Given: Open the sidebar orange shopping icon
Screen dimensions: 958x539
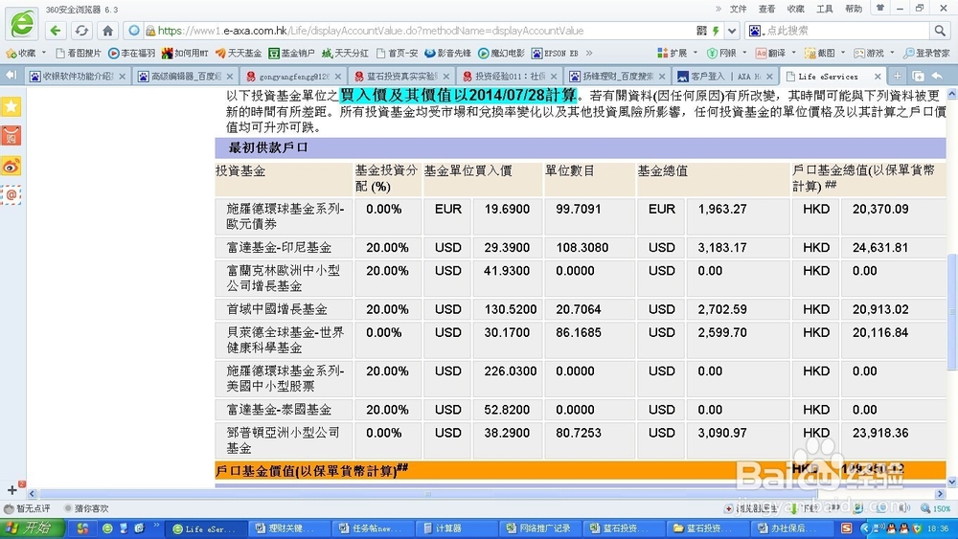Looking at the screenshot, I should [x=11, y=136].
